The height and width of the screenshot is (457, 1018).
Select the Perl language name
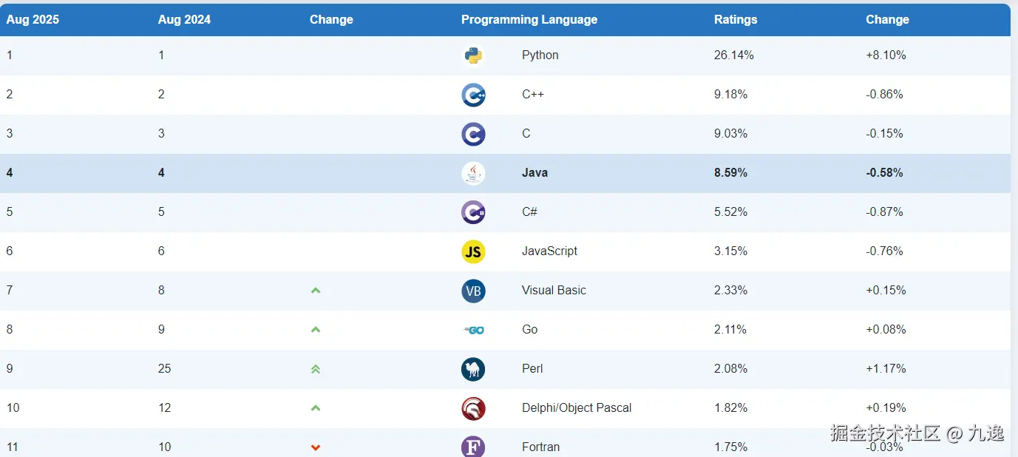532,369
